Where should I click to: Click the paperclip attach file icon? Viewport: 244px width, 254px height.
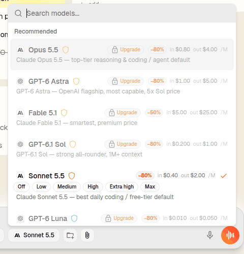point(87,235)
